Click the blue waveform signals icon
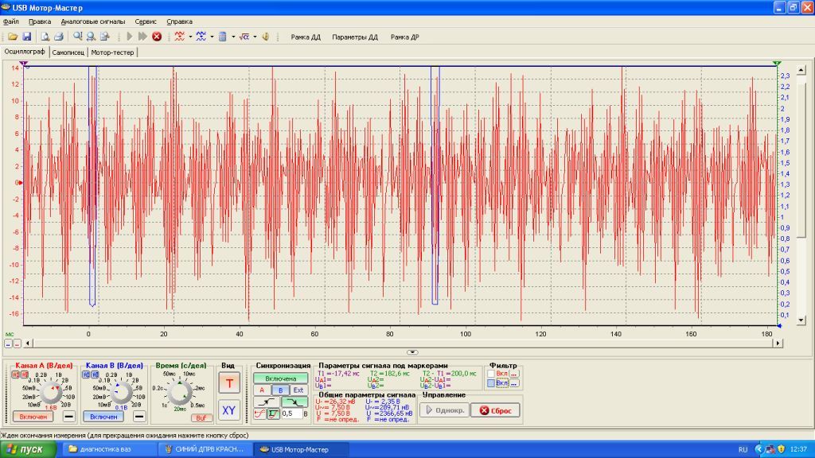The image size is (815, 458). pyautogui.click(x=201, y=37)
